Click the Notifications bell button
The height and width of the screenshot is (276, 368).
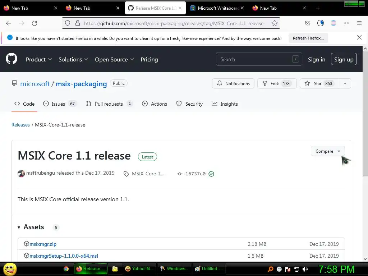[x=233, y=83]
